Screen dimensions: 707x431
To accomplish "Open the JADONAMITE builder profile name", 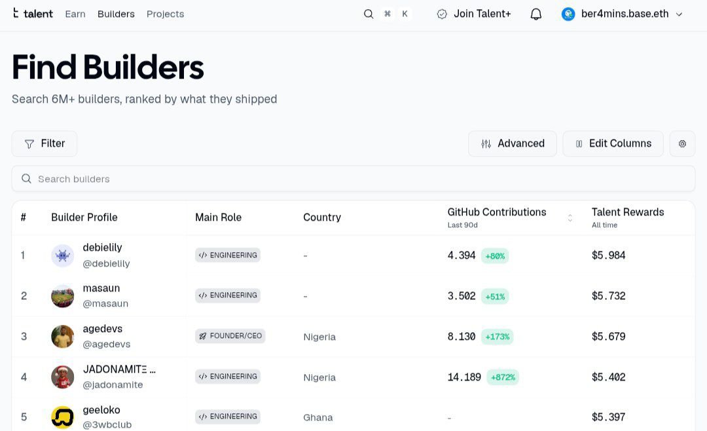I will 120,369.
